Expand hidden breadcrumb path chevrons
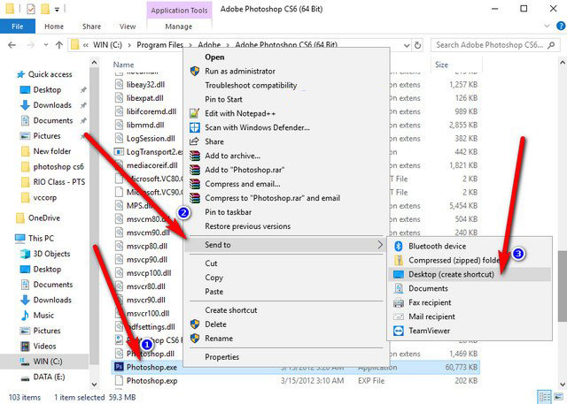Viewport: 567px width, 404px height. pos(85,45)
